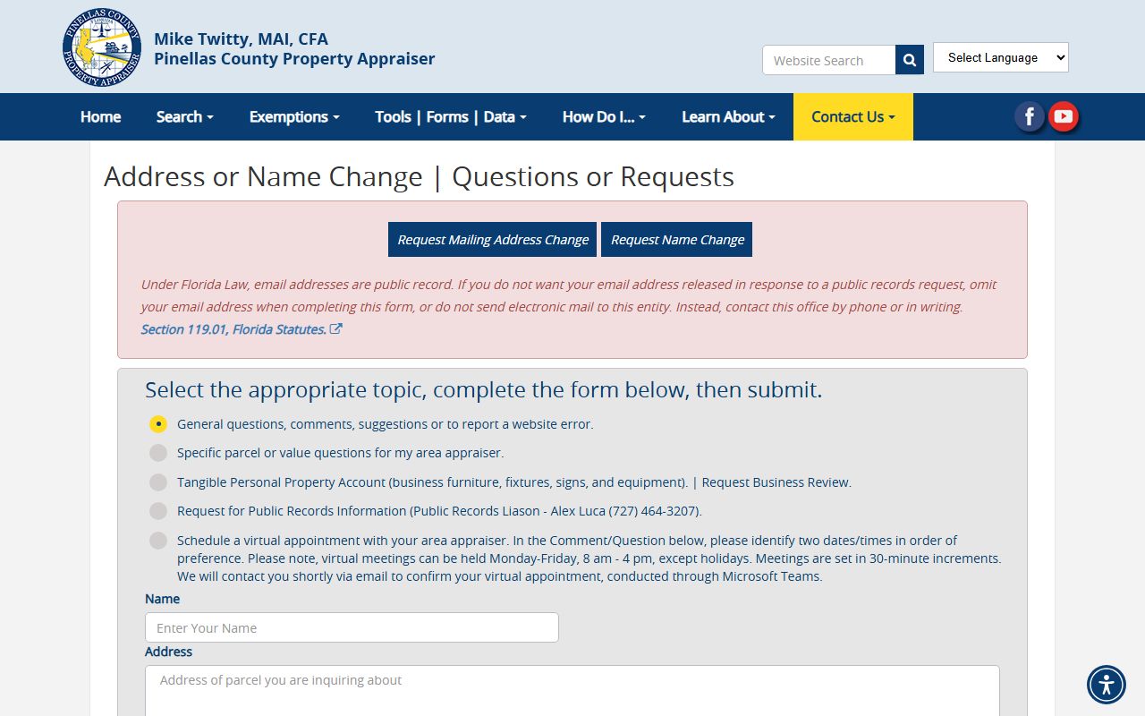Choose Schedule a virtual appointment radio option
1145x716 pixels.
click(x=158, y=541)
